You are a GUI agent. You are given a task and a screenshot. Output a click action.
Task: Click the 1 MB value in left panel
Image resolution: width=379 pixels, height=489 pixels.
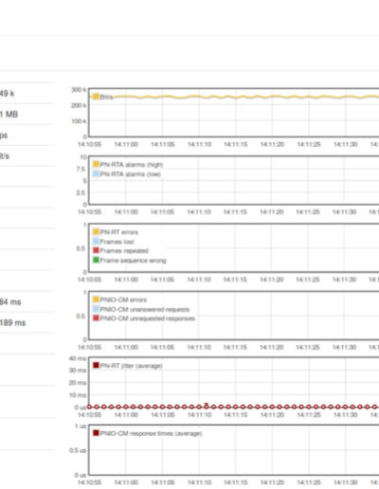pyautogui.click(x=9, y=115)
